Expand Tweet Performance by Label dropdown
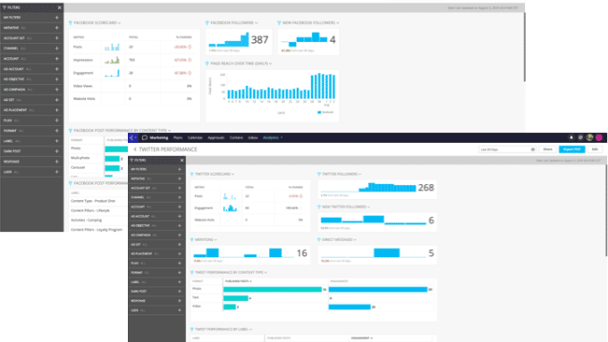 251,329
